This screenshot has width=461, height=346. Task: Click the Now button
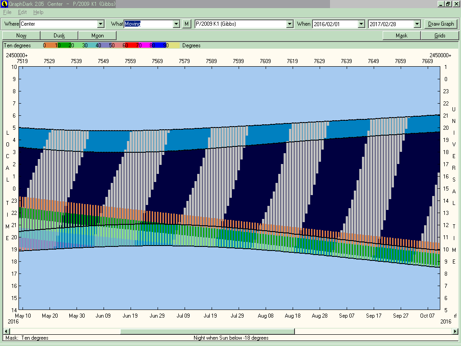pyautogui.click(x=21, y=36)
